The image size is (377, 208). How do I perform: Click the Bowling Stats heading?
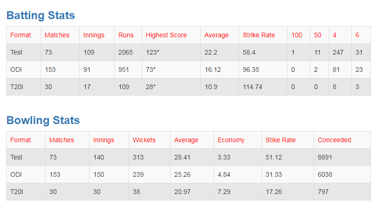pos(43,120)
